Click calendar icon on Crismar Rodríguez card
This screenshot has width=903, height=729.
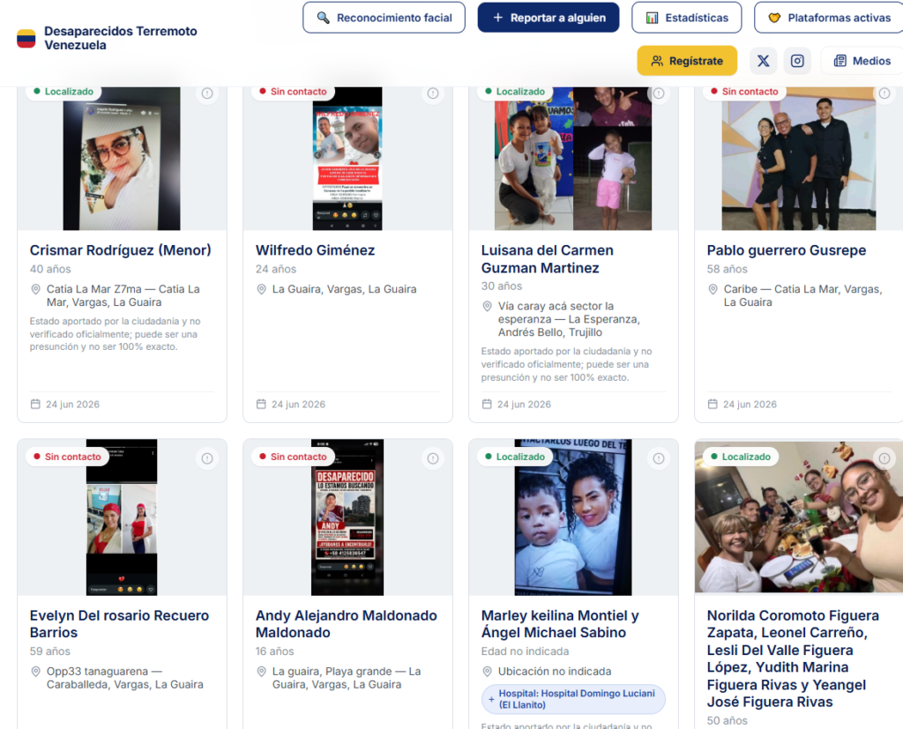coord(35,405)
